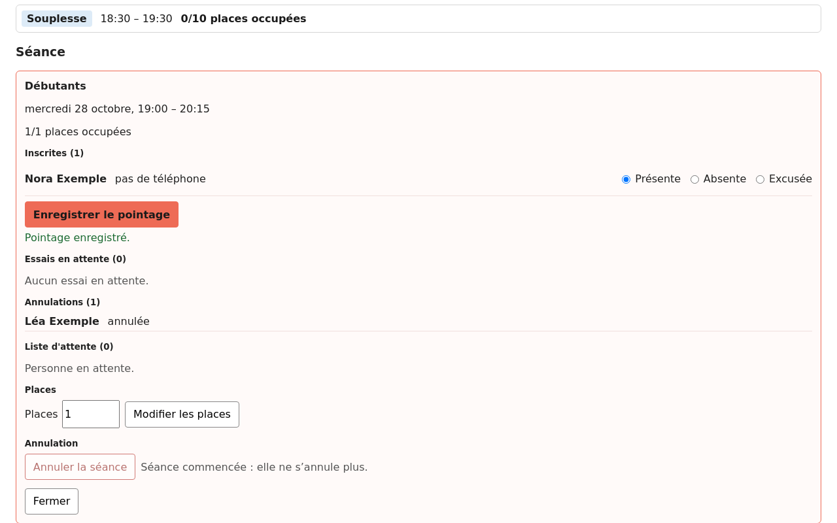Click Enregistrer le pointage button
This screenshot has height=523, width=837.
pos(101,214)
